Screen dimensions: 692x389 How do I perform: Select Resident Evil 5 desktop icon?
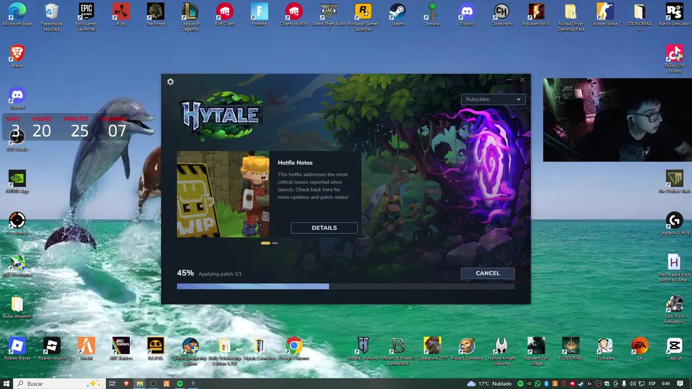click(x=536, y=15)
